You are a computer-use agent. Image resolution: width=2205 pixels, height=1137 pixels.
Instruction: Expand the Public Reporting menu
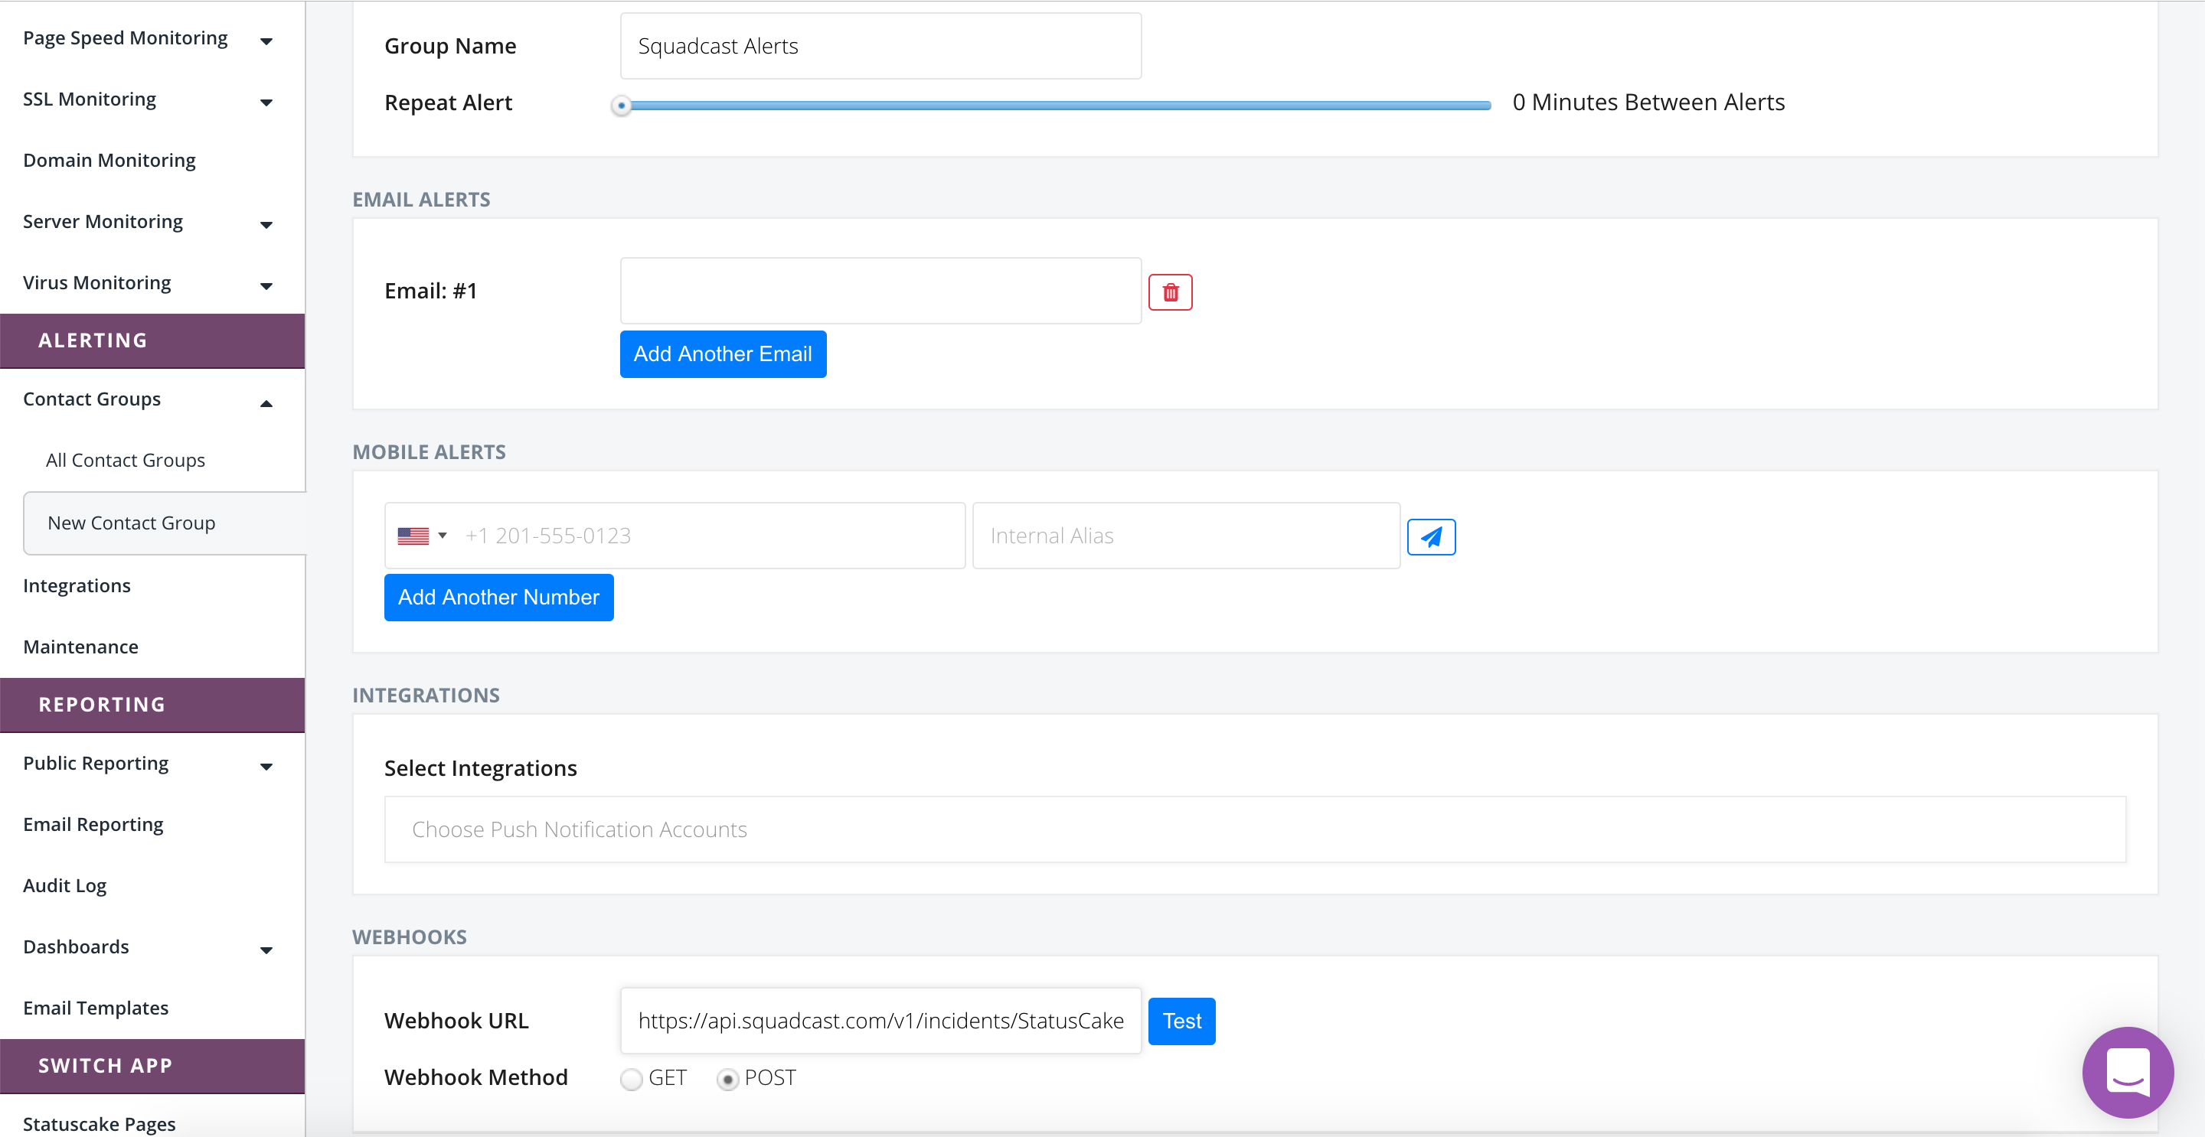(x=266, y=766)
